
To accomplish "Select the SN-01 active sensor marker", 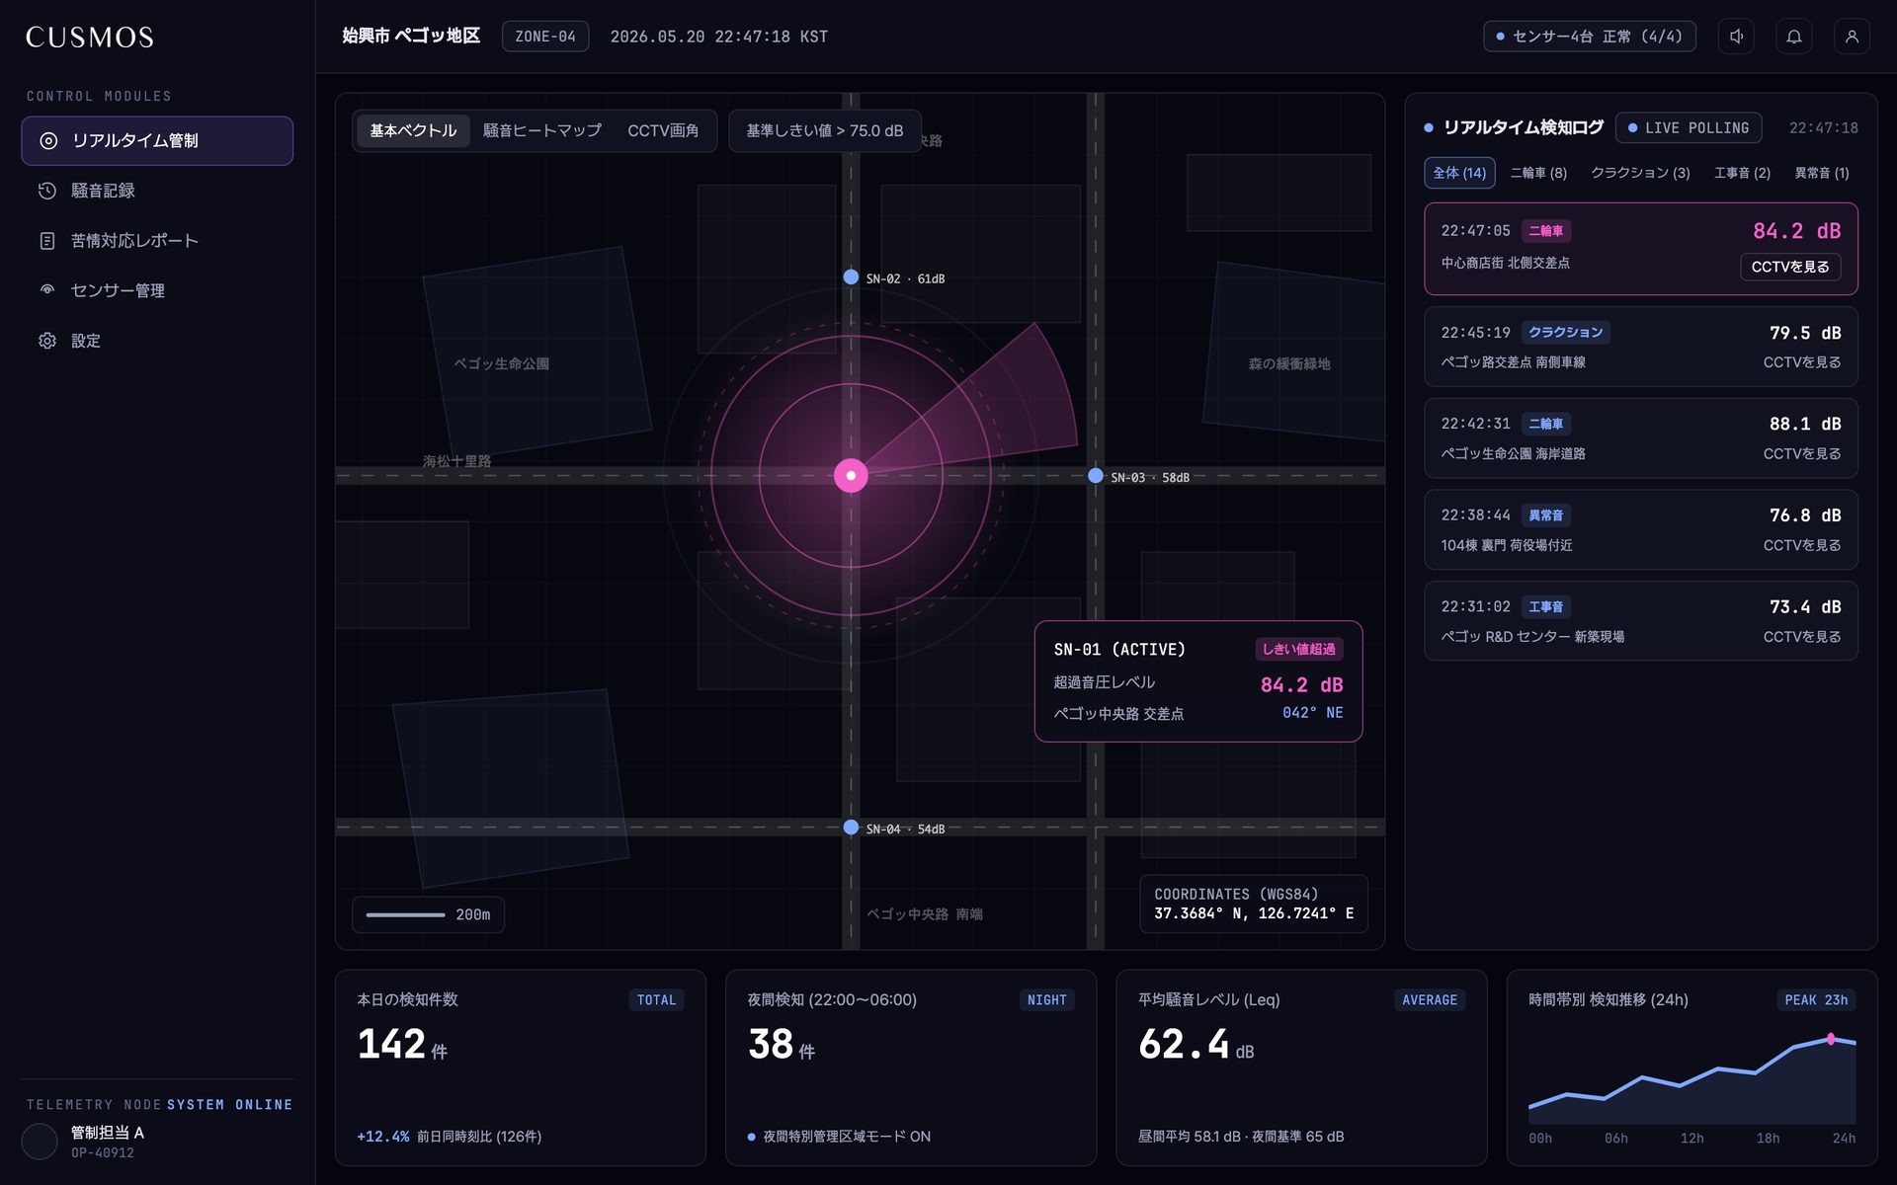I will [x=851, y=475].
